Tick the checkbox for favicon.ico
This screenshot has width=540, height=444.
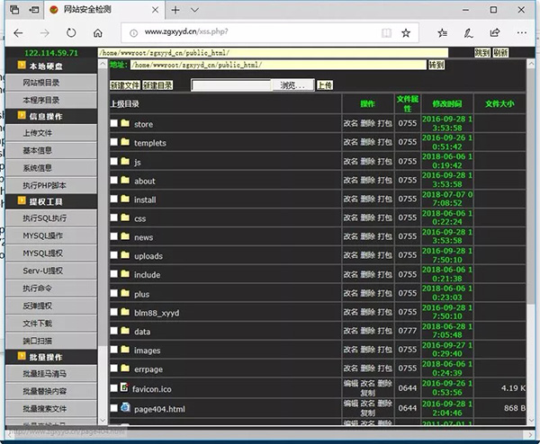pyautogui.click(x=114, y=388)
